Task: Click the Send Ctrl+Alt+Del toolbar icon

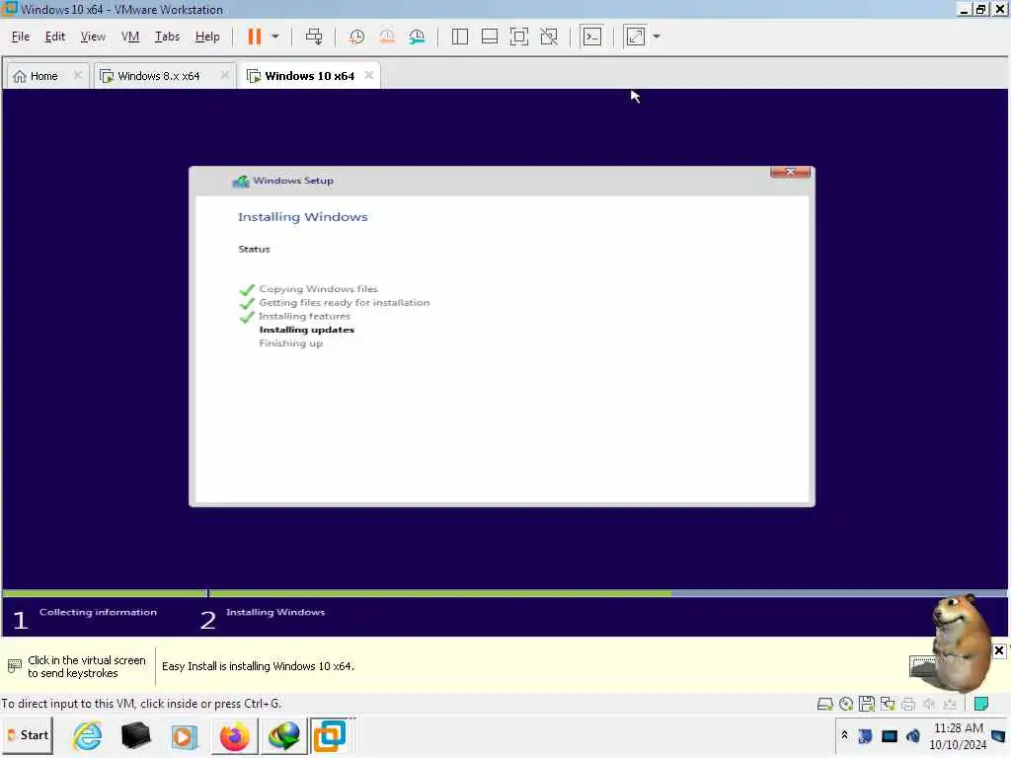Action: [314, 37]
